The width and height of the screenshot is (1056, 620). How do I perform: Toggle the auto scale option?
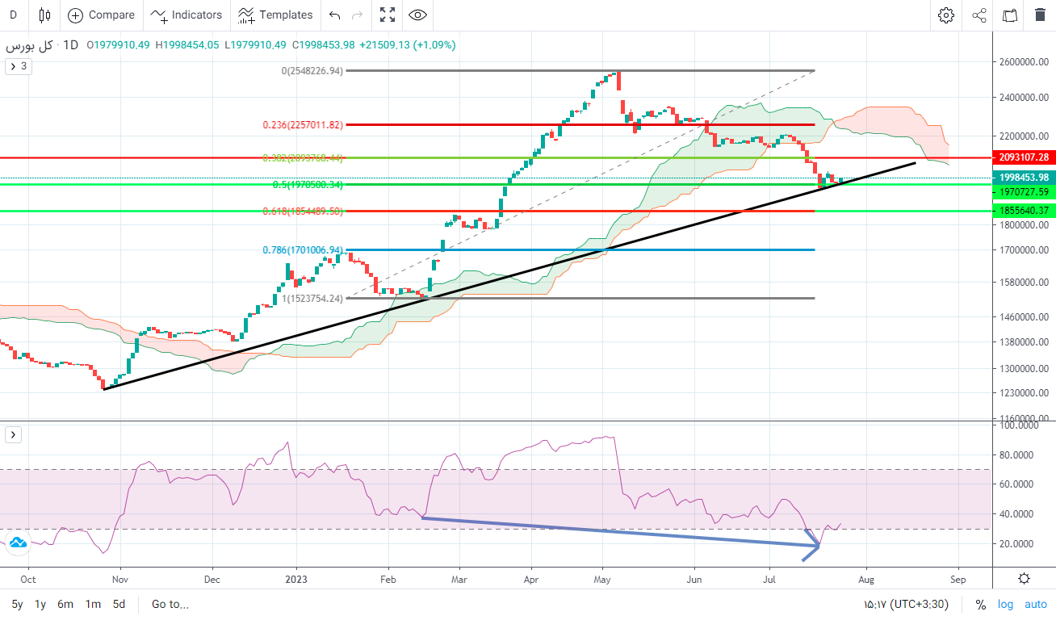1036,604
